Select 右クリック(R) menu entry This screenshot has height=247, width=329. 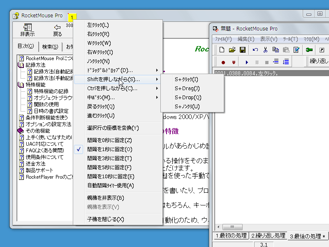(118, 34)
